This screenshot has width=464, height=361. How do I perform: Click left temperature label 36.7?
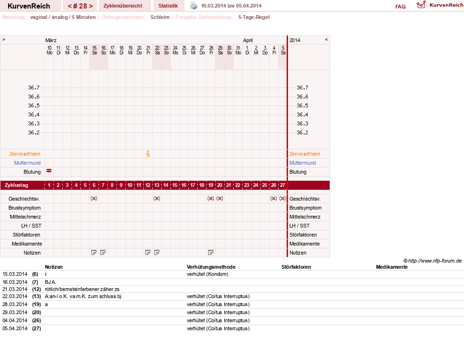click(x=34, y=88)
